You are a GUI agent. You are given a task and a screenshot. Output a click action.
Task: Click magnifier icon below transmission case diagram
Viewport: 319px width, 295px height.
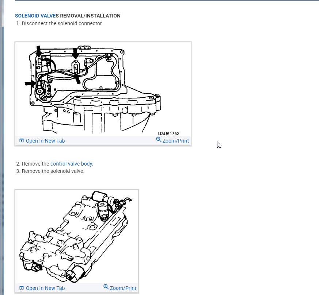pyautogui.click(x=159, y=140)
